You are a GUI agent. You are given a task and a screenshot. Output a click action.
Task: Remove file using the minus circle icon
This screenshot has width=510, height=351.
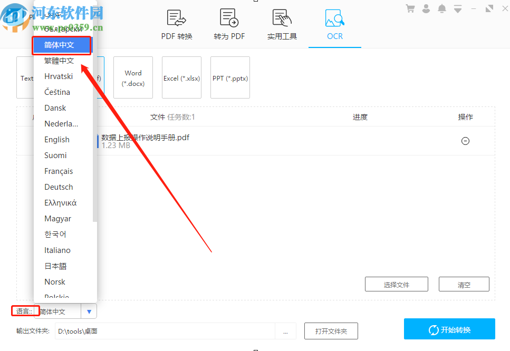(x=466, y=141)
